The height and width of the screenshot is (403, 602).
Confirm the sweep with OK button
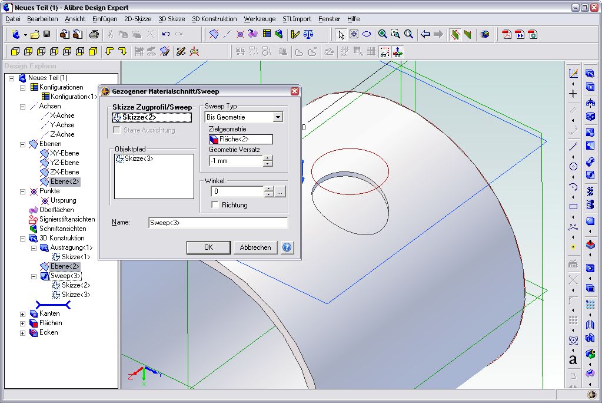pyautogui.click(x=208, y=247)
